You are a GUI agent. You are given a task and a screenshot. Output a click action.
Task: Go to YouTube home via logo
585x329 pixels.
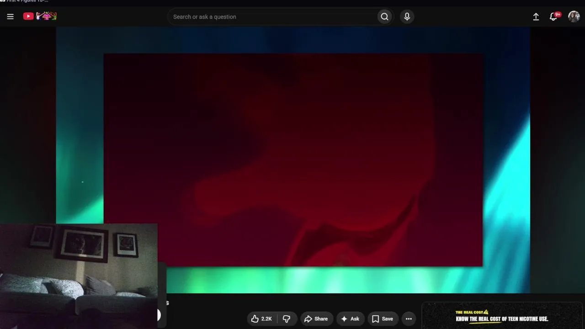pyautogui.click(x=40, y=16)
